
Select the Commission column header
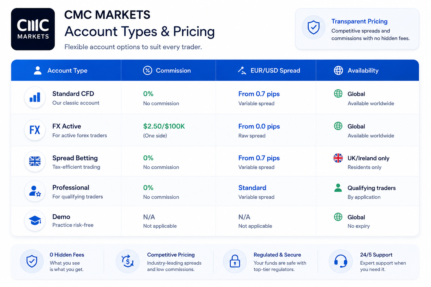pyautogui.click(x=168, y=70)
